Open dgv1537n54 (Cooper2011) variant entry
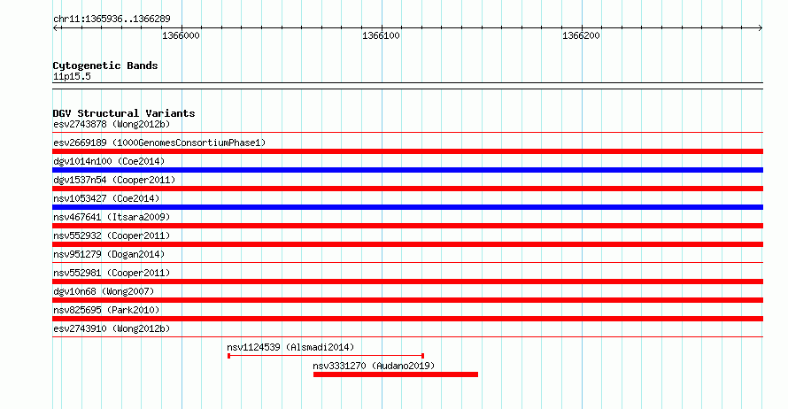The height and width of the screenshot is (409, 788). pyautogui.click(x=114, y=180)
